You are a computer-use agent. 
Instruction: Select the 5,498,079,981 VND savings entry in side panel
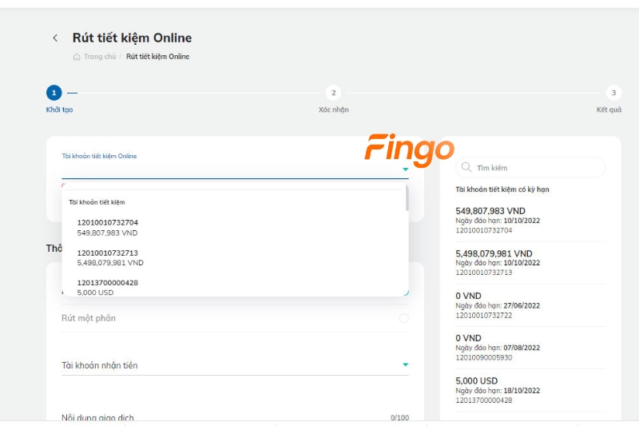pos(530,262)
